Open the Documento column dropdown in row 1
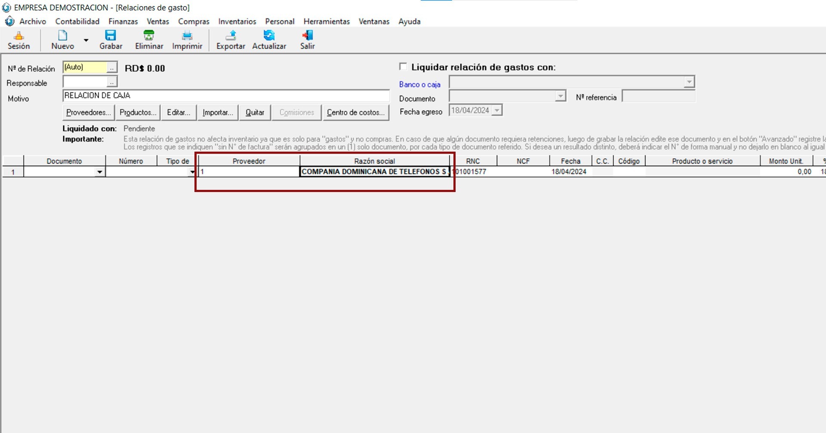 100,172
